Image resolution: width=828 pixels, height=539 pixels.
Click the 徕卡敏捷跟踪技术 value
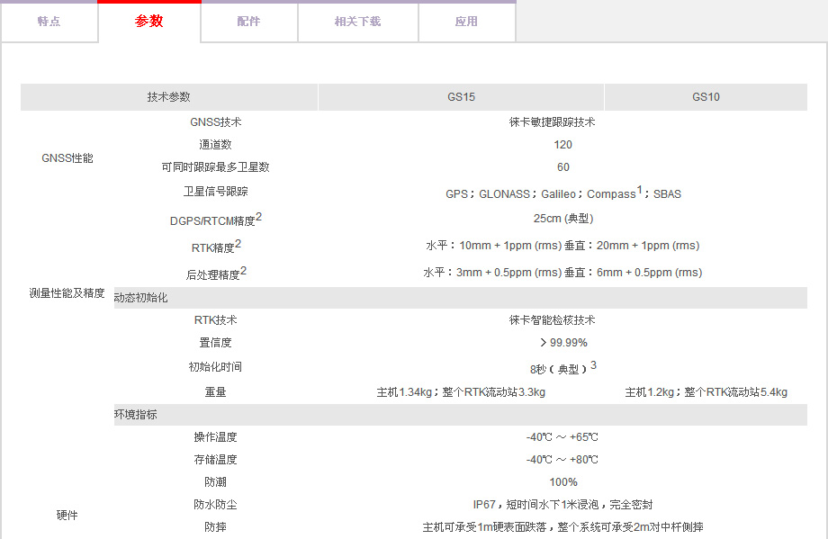[552, 122]
